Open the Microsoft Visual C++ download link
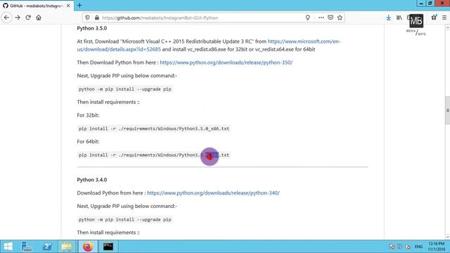 (x=209, y=45)
